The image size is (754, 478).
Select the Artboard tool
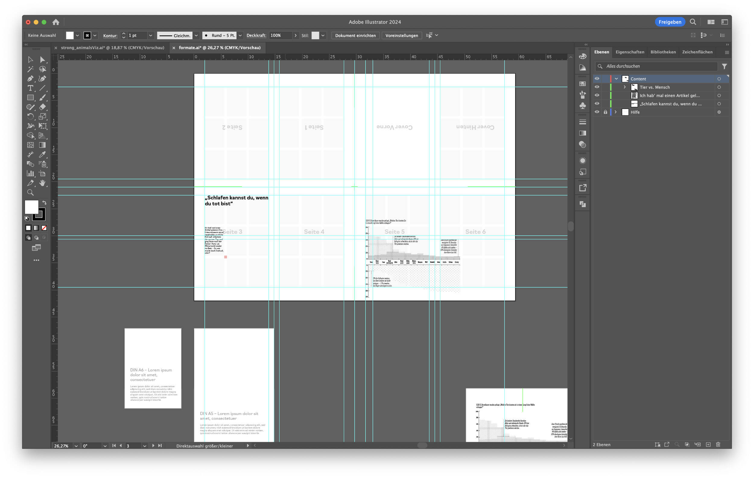[x=43, y=174]
